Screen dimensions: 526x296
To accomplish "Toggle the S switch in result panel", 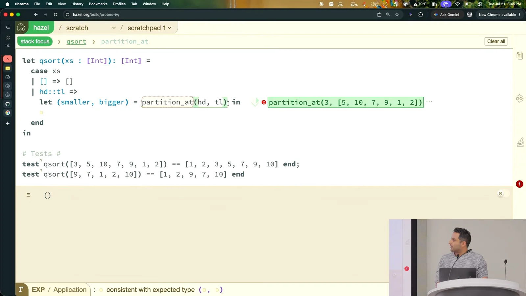I will (x=503, y=194).
